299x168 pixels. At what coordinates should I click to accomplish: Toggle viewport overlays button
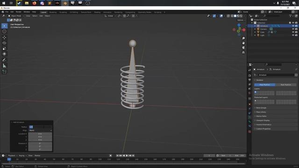(x=221, y=16)
